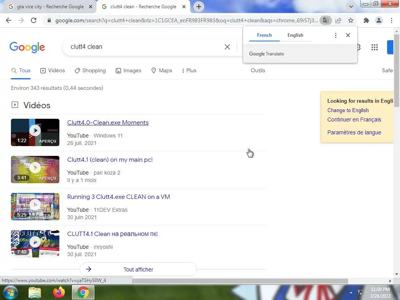
Task: Click 'Continuer en Français'
Action: tap(354, 120)
